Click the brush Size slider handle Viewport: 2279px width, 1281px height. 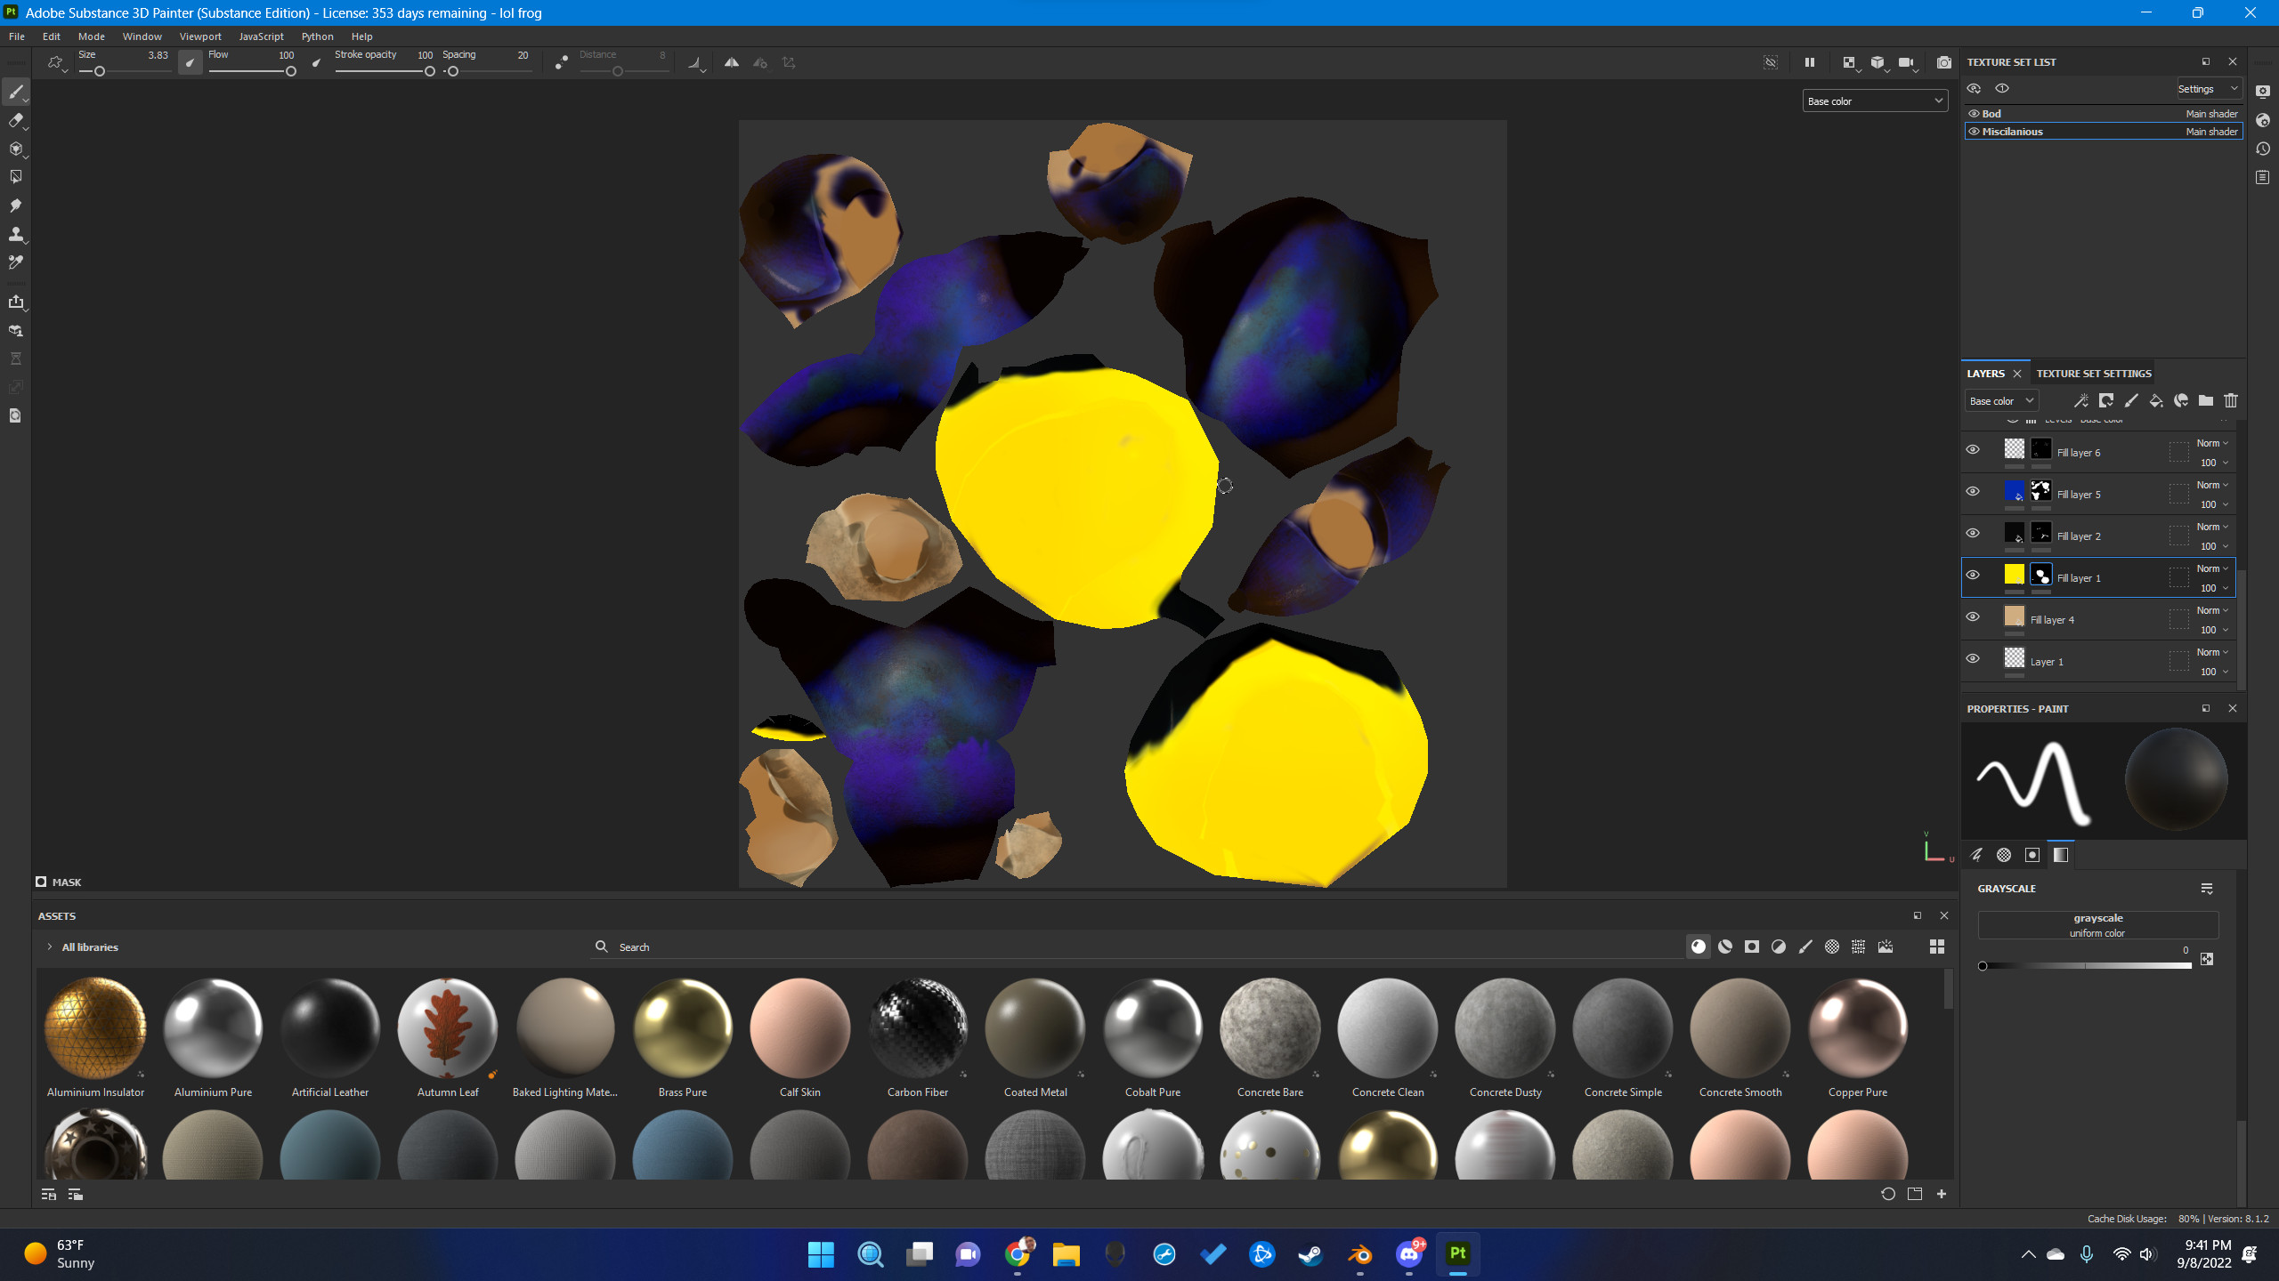pos(100,71)
